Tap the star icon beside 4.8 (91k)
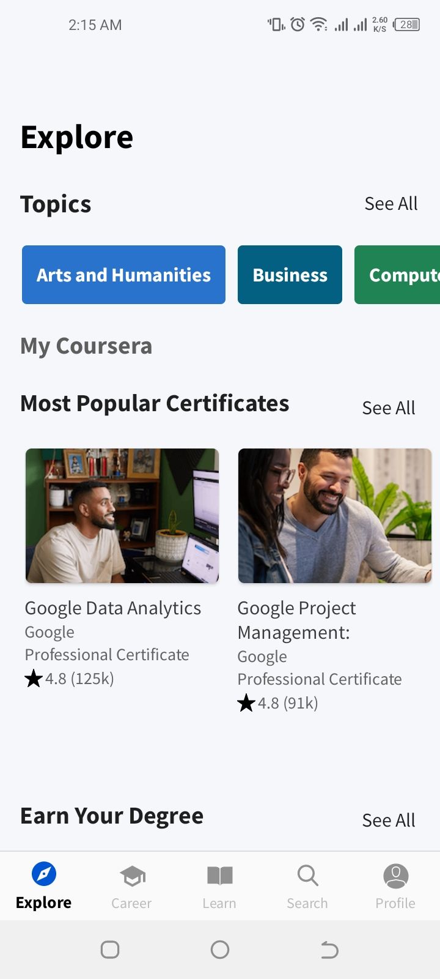 click(246, 702)
